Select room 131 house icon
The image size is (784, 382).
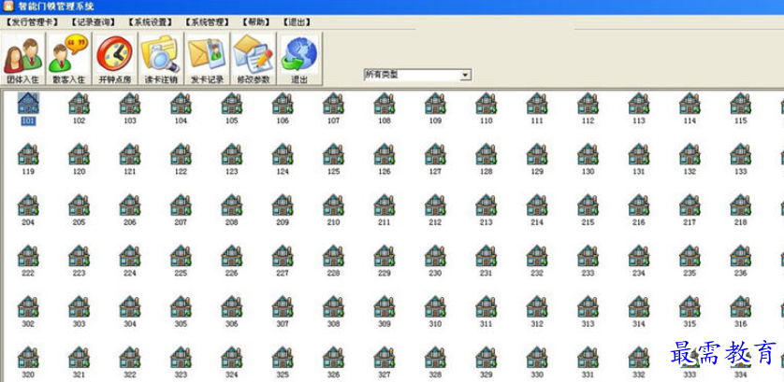click(x=639, y=154)
